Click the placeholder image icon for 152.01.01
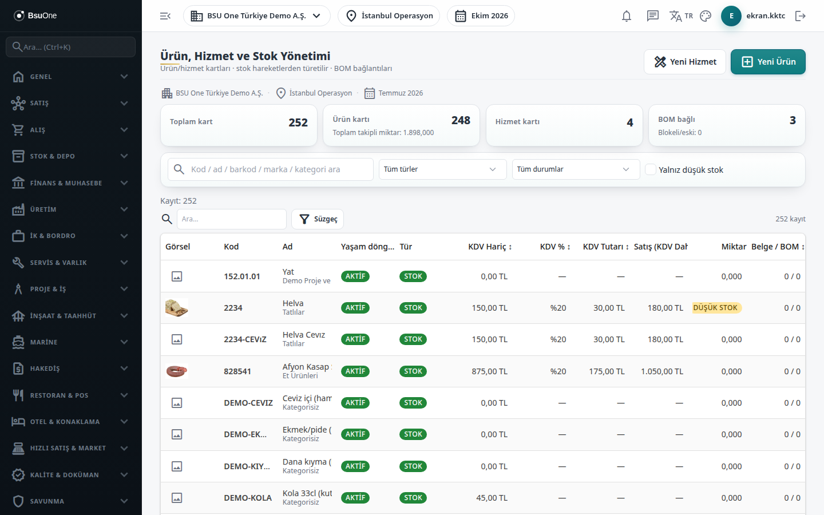The width and height of the screenshot is (824, 515). [x=177, y=276]
